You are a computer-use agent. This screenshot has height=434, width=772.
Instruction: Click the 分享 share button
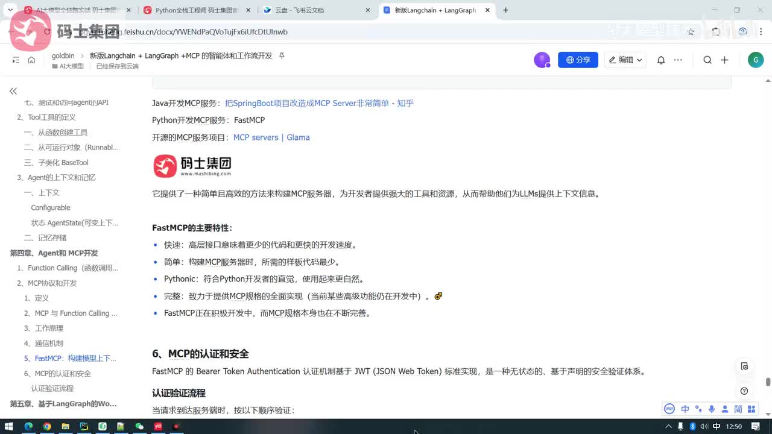(x=578, y=60)
